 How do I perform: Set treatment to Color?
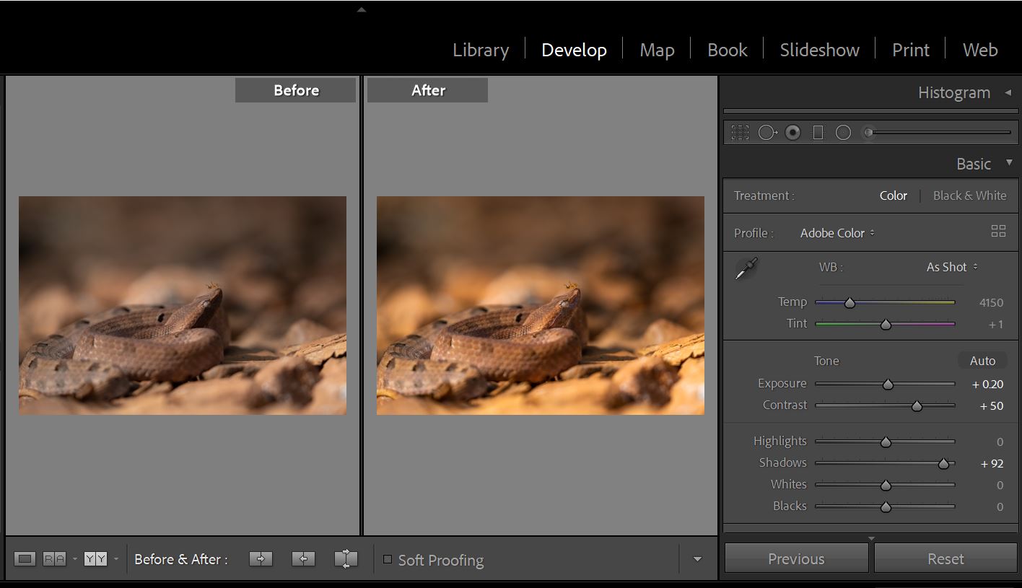894,196
